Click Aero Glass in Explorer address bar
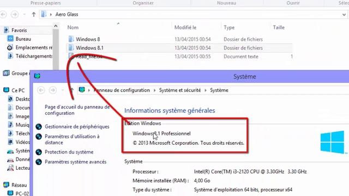This screenshot has width=349, height=196. pos(67,15)
